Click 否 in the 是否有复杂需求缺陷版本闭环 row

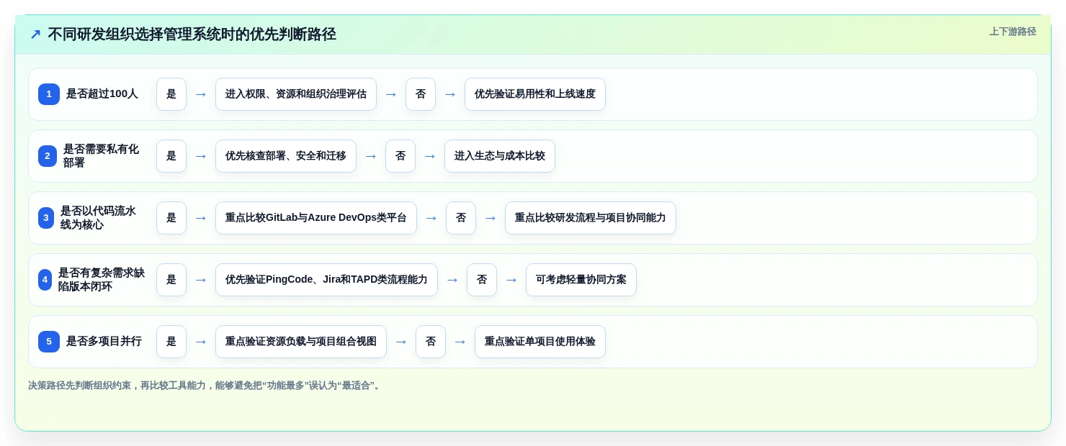pyautogui.click(x=482, y=280)
